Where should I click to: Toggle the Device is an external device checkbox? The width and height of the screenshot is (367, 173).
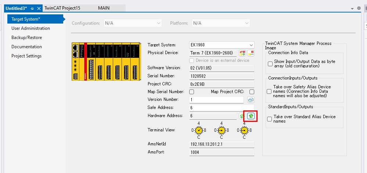(192, 60)
